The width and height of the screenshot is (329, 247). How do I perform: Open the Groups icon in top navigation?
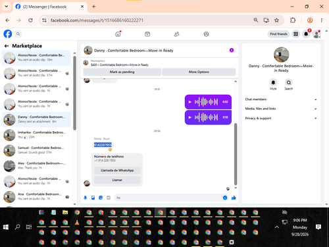(206, 34)
